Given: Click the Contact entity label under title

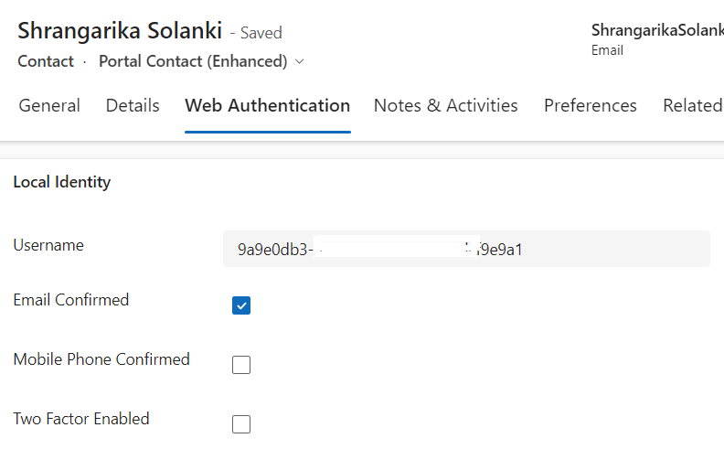Looking at the screenshot, I should 46,61.
